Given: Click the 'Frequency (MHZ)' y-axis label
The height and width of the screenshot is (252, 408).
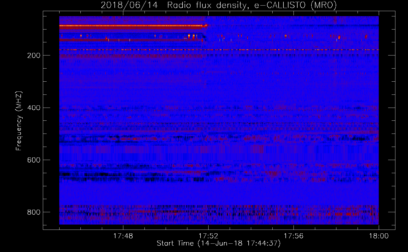Looking at the screenshot, I should click(x=19, y=121).
